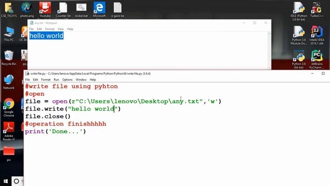This screenshot has height=186, width=330.
Task: Open the Help menu in IDLE editor
Action: [x=93, y=80]
